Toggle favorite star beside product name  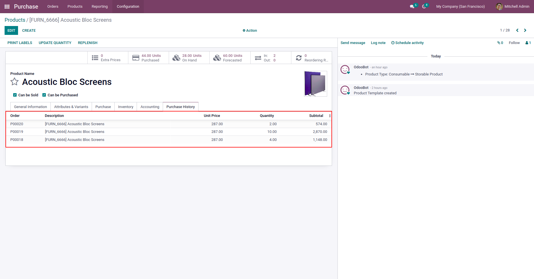pyautogui.click(x=15, y=82)
